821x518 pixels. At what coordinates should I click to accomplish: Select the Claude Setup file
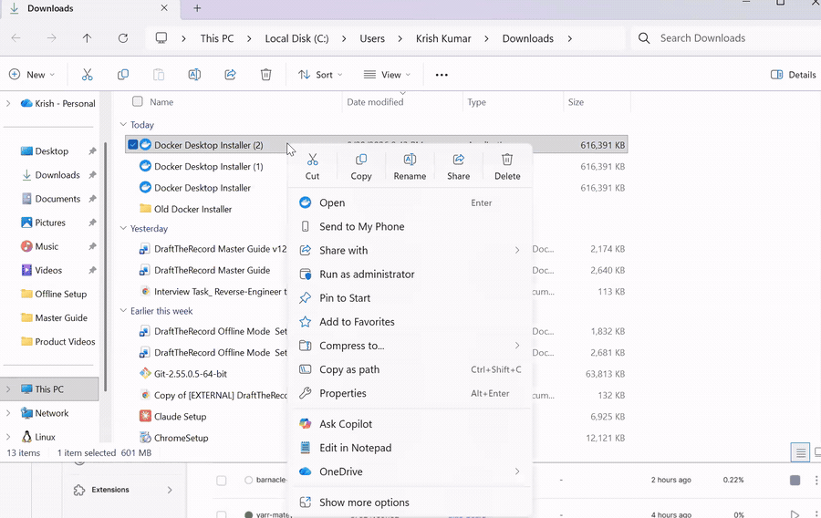click(x=180, y=417)
